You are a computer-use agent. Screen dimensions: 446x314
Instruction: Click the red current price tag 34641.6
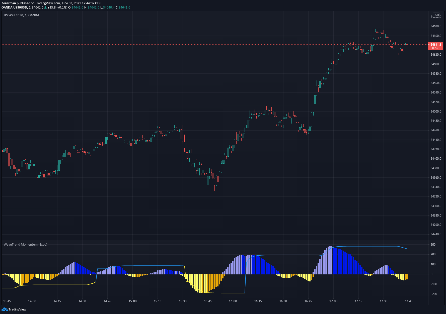click(436, 45)
